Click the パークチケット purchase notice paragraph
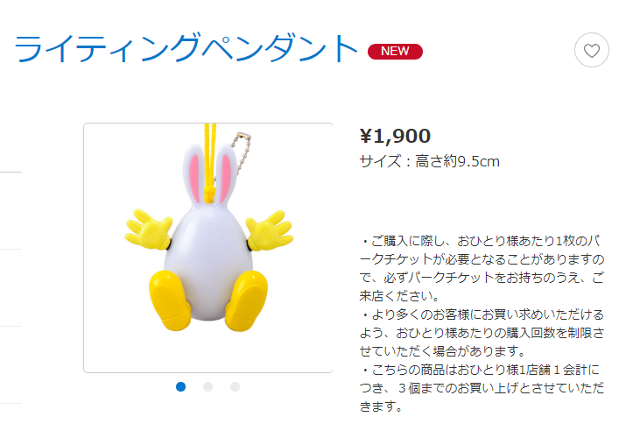Screen dimensions: 626x445 click(482, 268)
